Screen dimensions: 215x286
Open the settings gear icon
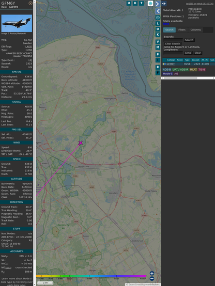(158, 18)
